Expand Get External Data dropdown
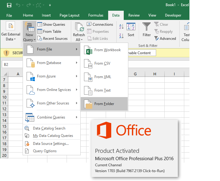 (x=11, y=31)
